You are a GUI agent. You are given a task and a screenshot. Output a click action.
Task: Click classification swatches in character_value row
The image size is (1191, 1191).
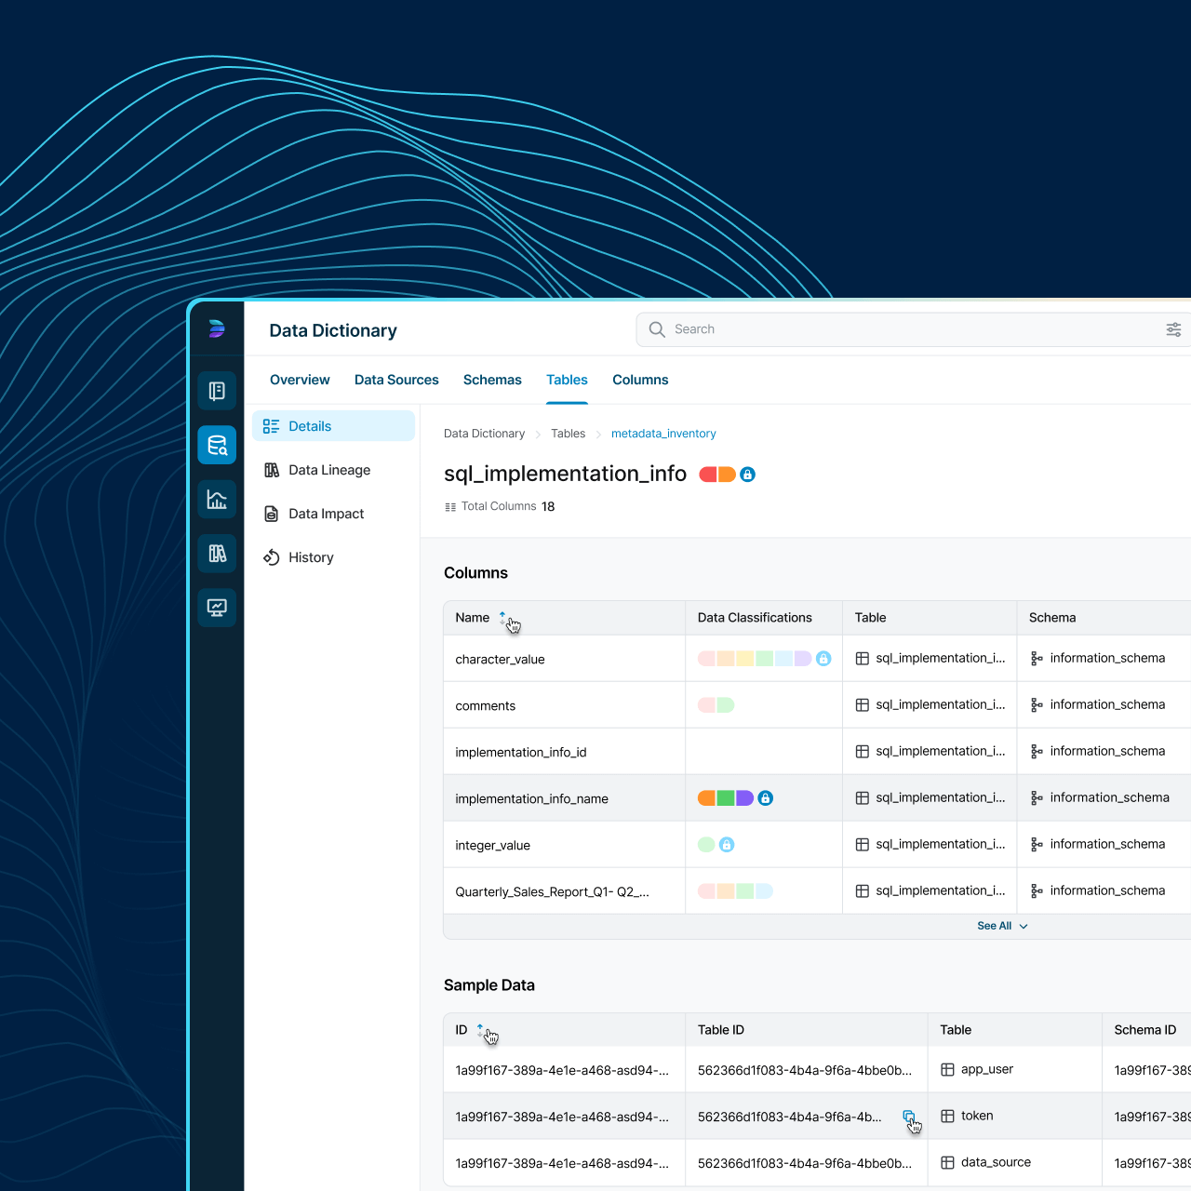click(755, 659)
